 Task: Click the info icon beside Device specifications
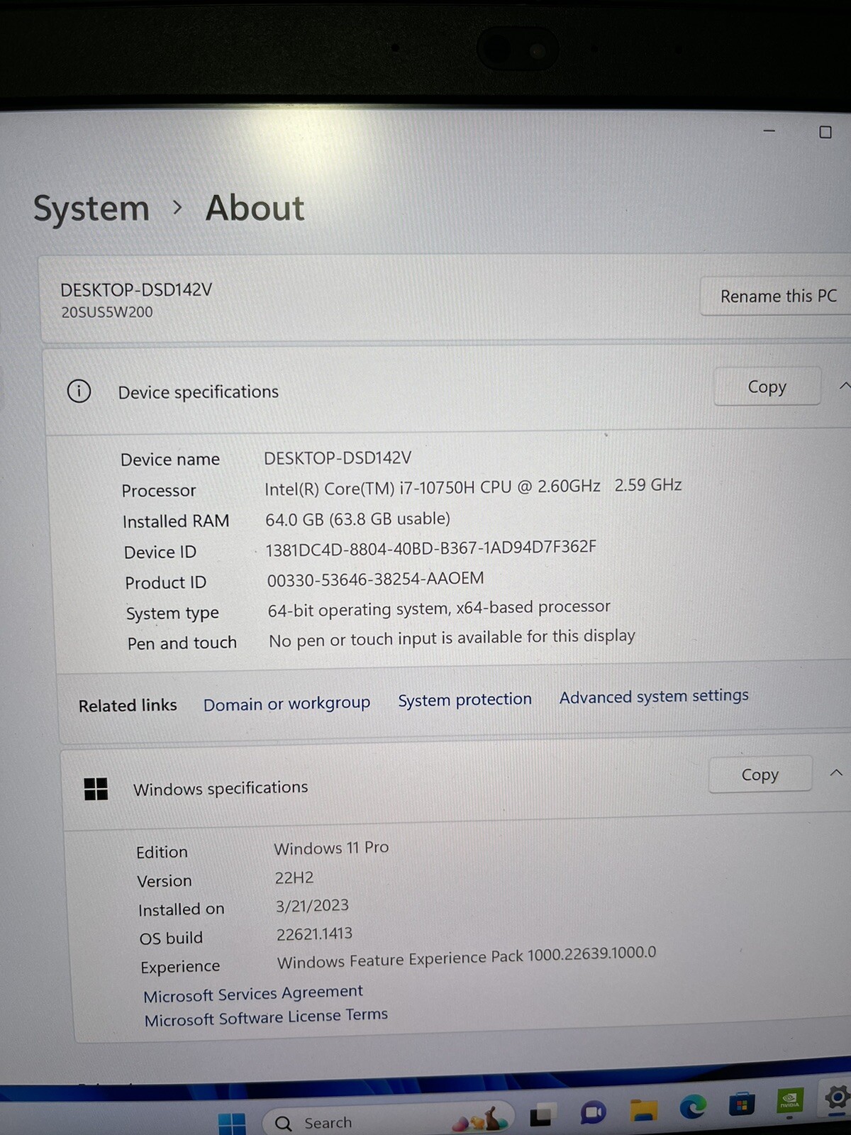pos(79,391)
